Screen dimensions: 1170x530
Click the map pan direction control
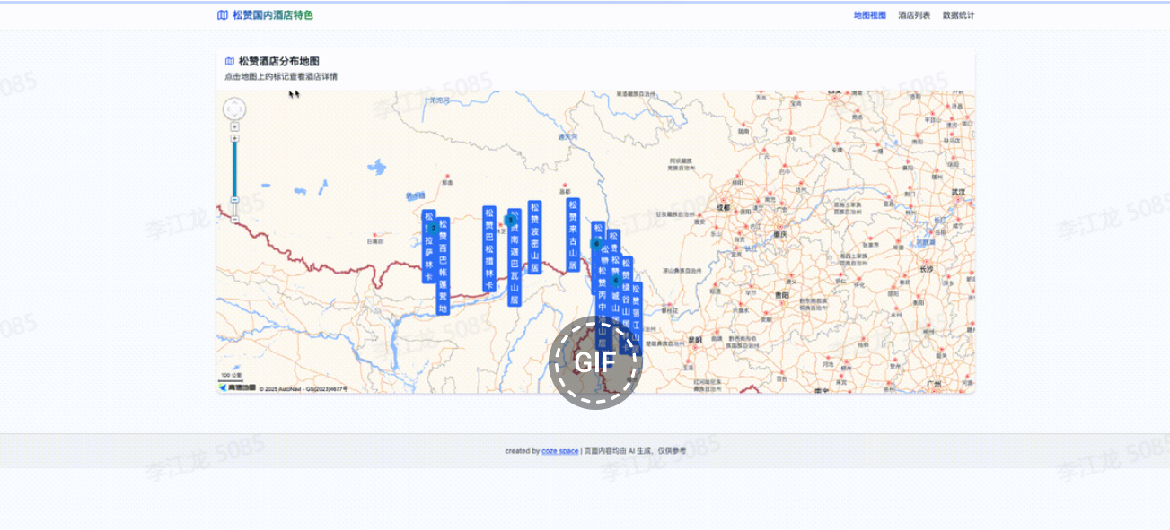point(234,109)
